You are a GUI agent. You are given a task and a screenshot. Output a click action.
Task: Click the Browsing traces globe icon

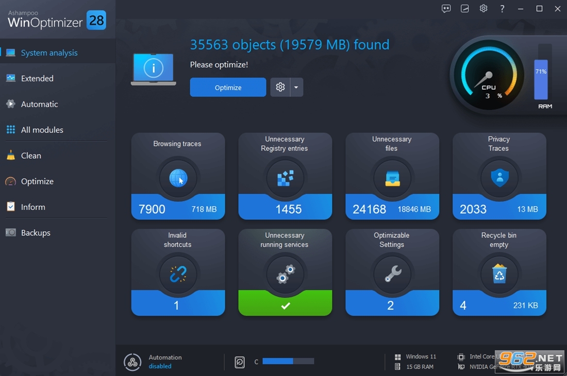point(178,178)
